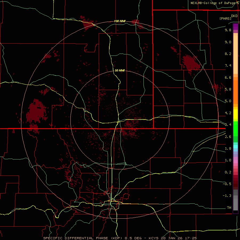Click the Specific Differential Phase KCYS caption

click(x=120, y=238)
